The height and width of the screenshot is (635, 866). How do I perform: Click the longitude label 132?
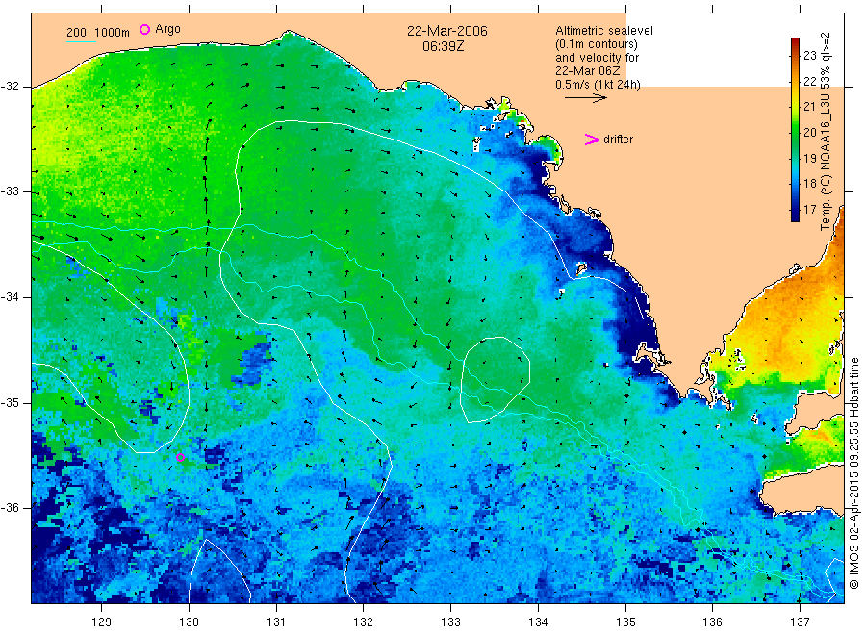(x=364, y=622)
